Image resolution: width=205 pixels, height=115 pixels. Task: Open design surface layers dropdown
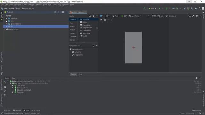click(x=101, y=16)
